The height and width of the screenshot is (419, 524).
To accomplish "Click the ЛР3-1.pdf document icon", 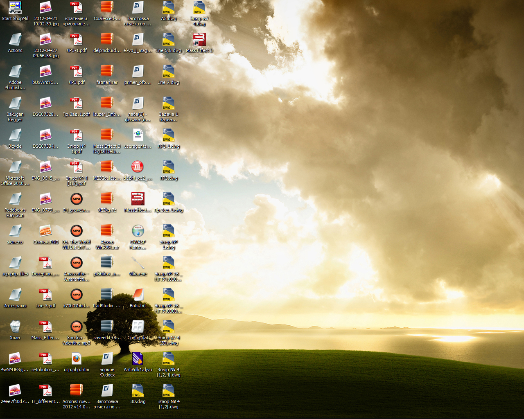I will click(x=77, y=43).
